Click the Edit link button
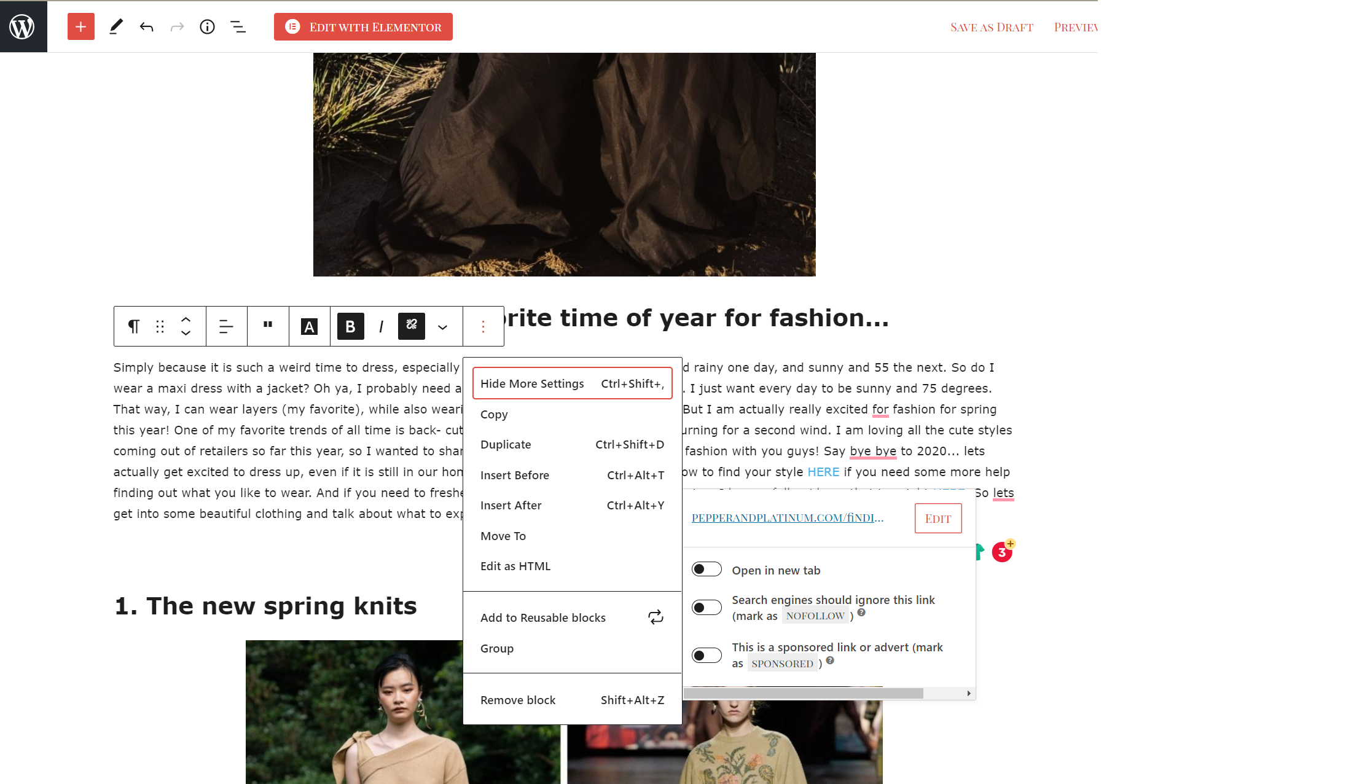The height and width of the screenshot is (784, 1370). pos(938,519)
